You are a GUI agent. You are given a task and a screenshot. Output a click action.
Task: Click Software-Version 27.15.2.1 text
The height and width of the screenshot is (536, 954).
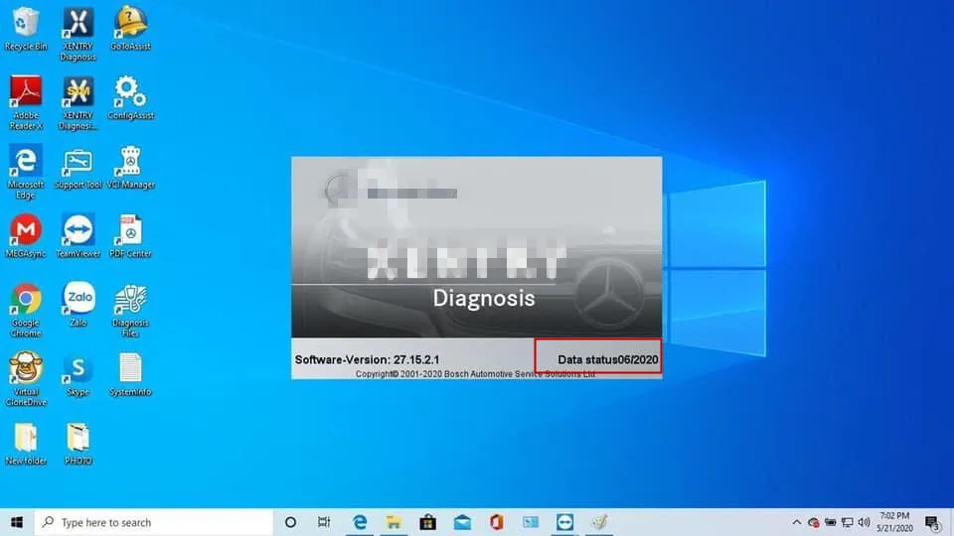click(x=367, y=359)
